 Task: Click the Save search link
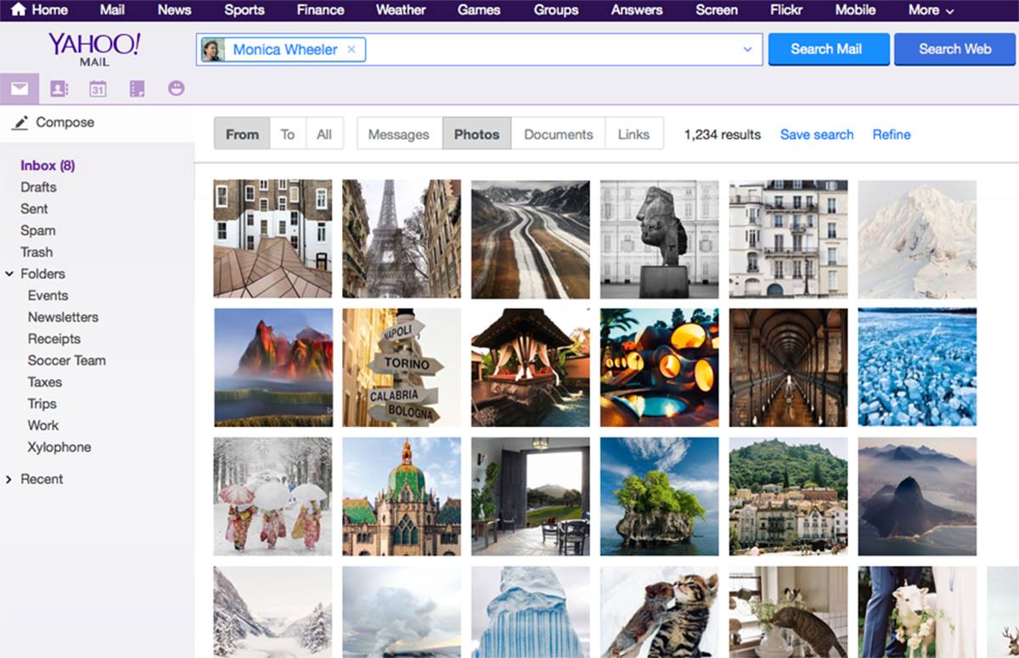[817, 134]
